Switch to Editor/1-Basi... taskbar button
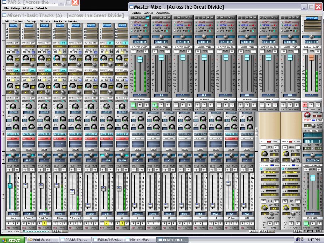This screenshot has width=324, height=243. coord(108,240)
